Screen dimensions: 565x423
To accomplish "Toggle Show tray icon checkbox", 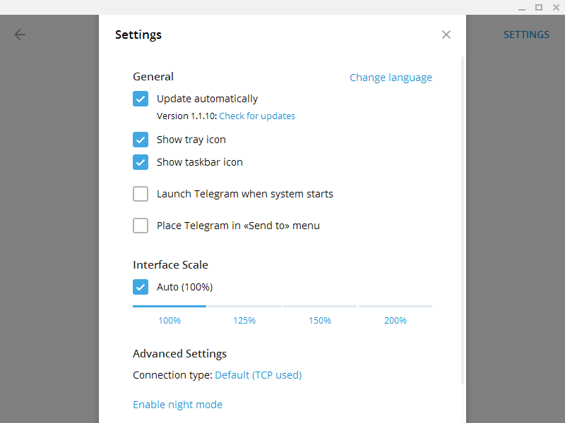I will click(x=141, y=140).
